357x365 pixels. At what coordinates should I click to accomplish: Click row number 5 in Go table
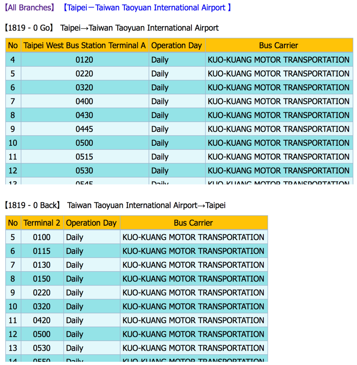13,73
